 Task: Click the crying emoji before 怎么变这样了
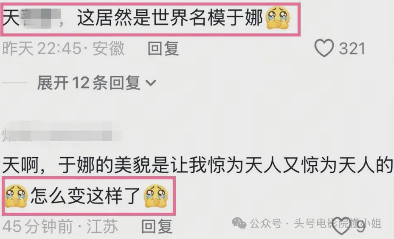pyautogui.click(x=16, y=196)
